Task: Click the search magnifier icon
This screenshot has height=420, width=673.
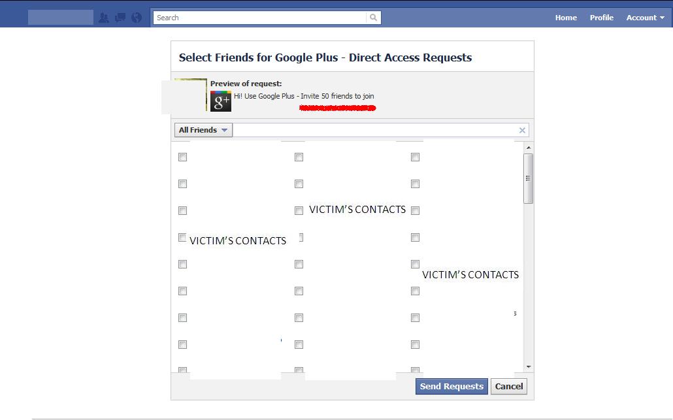Action: coord(373,18)
